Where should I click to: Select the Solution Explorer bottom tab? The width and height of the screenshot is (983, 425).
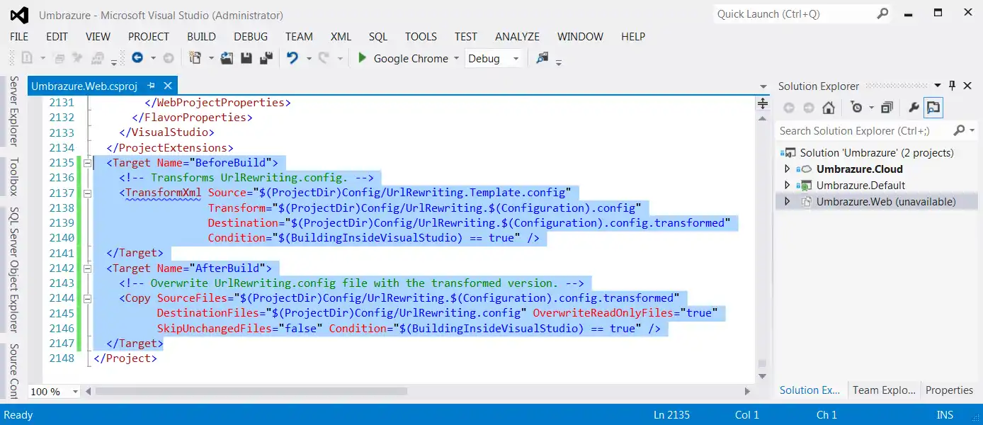(809, 390)
